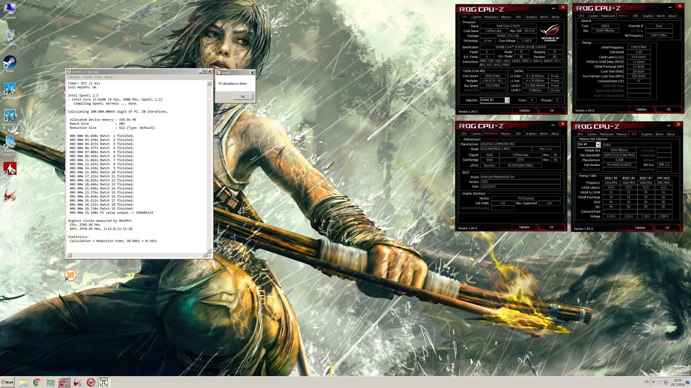
Task: Open the taskbar clock showing 22:04
Action: (677, 382)
